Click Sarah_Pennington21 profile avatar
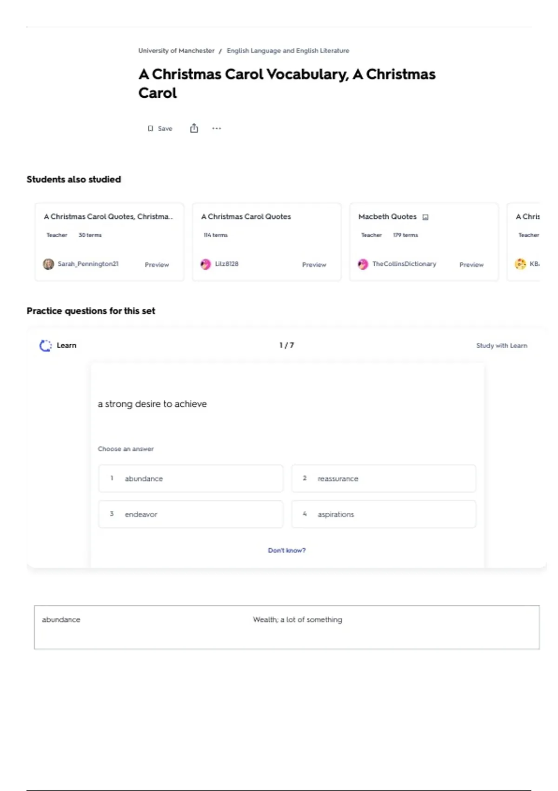The width and height of the screenshot is (558, 791). [48, 264]
